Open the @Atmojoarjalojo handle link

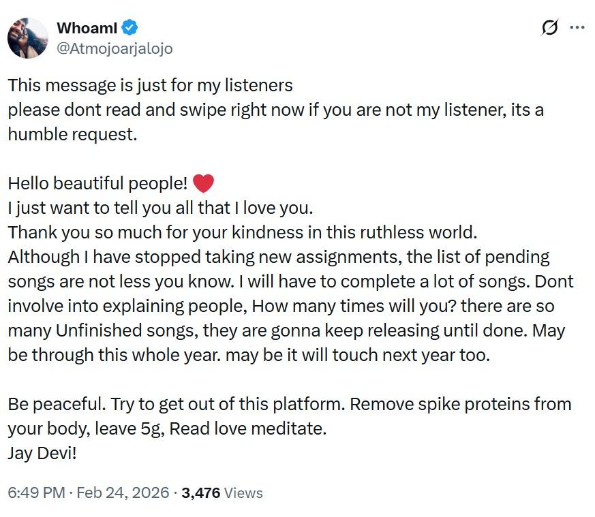[x=114, y=48]
